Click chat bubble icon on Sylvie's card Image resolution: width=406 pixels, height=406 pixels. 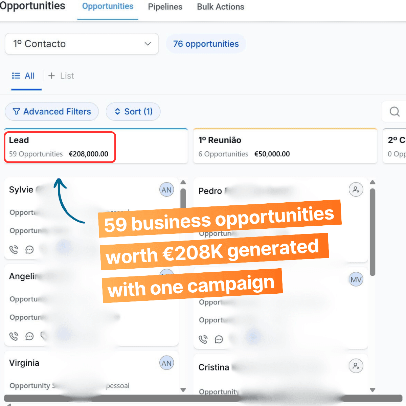coord(30,250)
